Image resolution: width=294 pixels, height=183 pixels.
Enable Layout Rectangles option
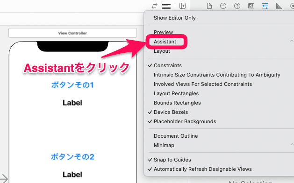(x=176, y=93)
